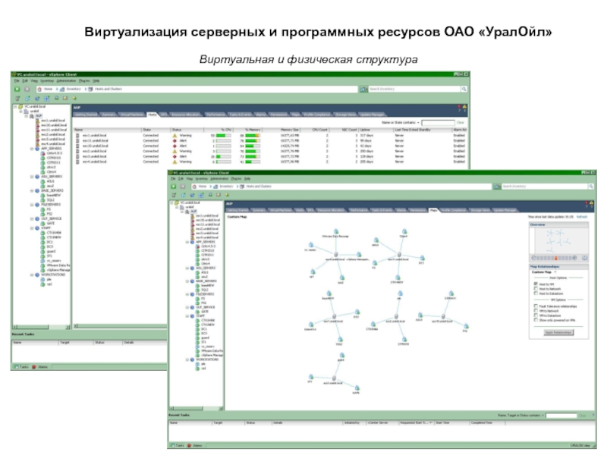Click Alarms icon in back window status bar
The width and height of the screenshot is (607, 455).
pyautogui.click(x=34, y=367)
